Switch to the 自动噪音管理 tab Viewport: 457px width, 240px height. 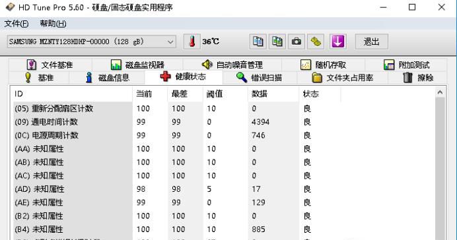232,65
